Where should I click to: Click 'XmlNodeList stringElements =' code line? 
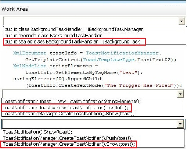tap(56, 66)
